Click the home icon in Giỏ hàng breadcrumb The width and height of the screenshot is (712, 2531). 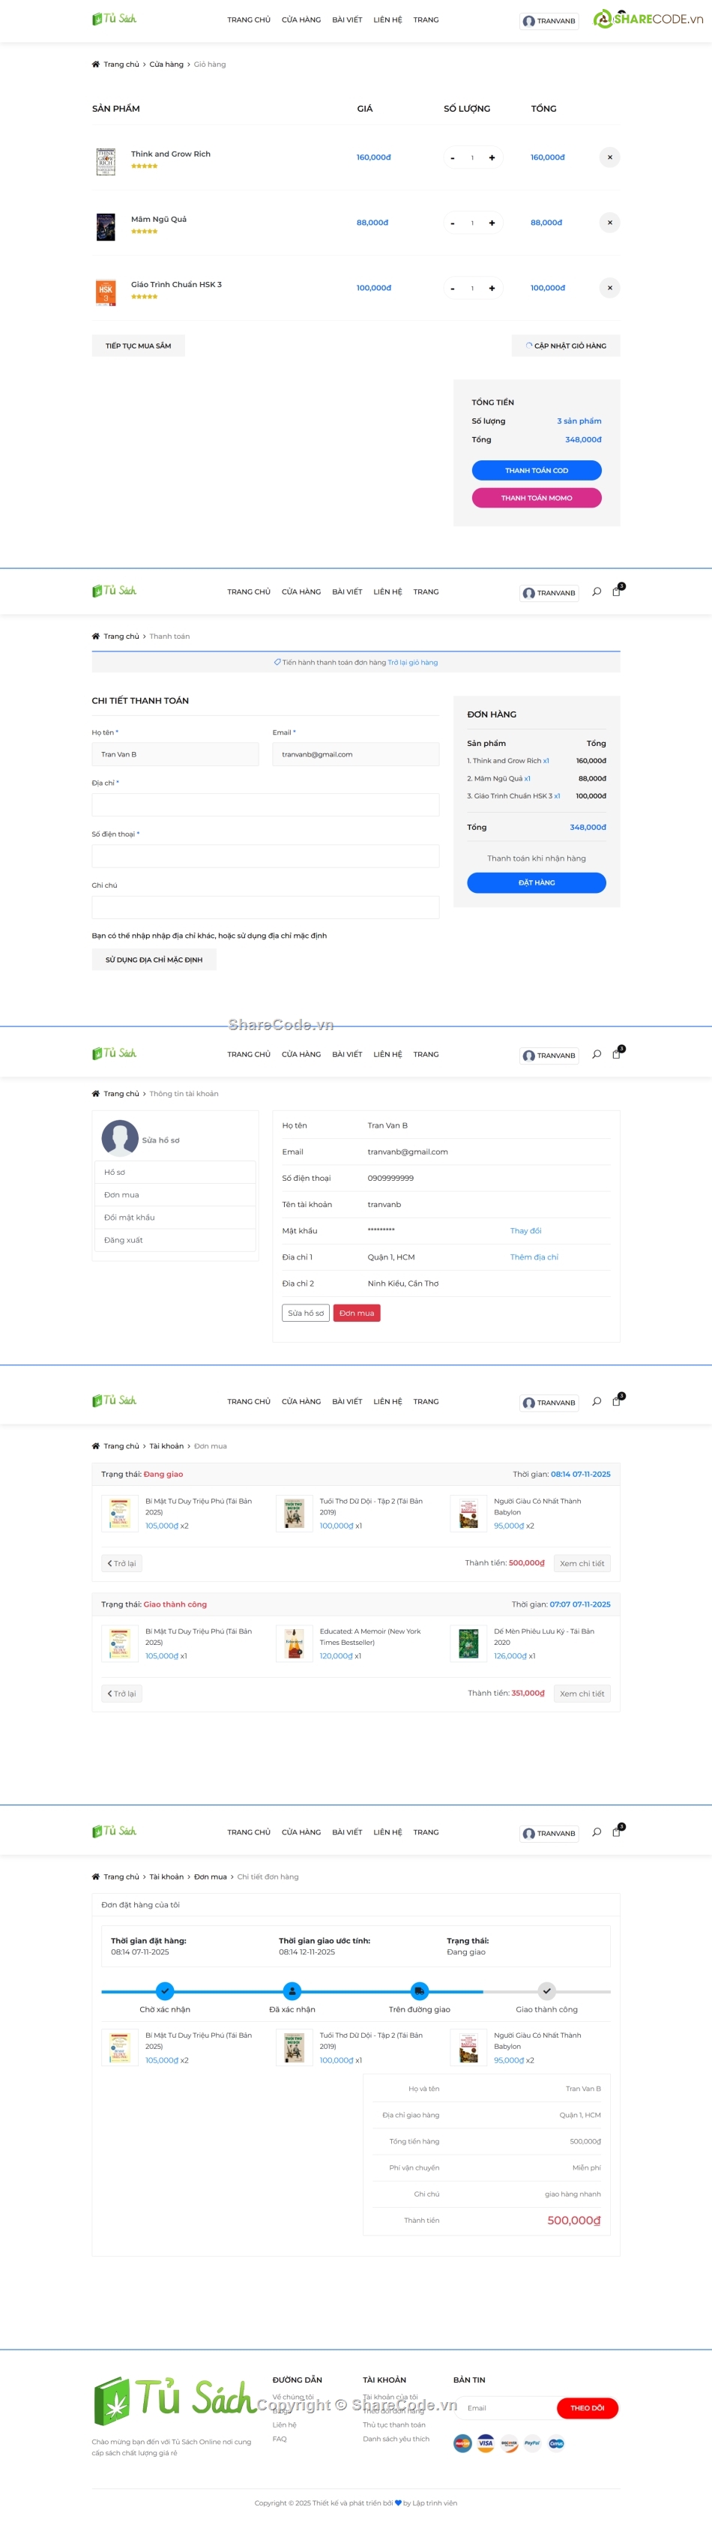[95, 64]
